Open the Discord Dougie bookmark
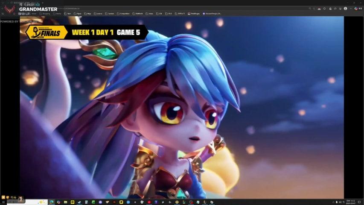Screen dimensions: 364x205 [212, 14]
